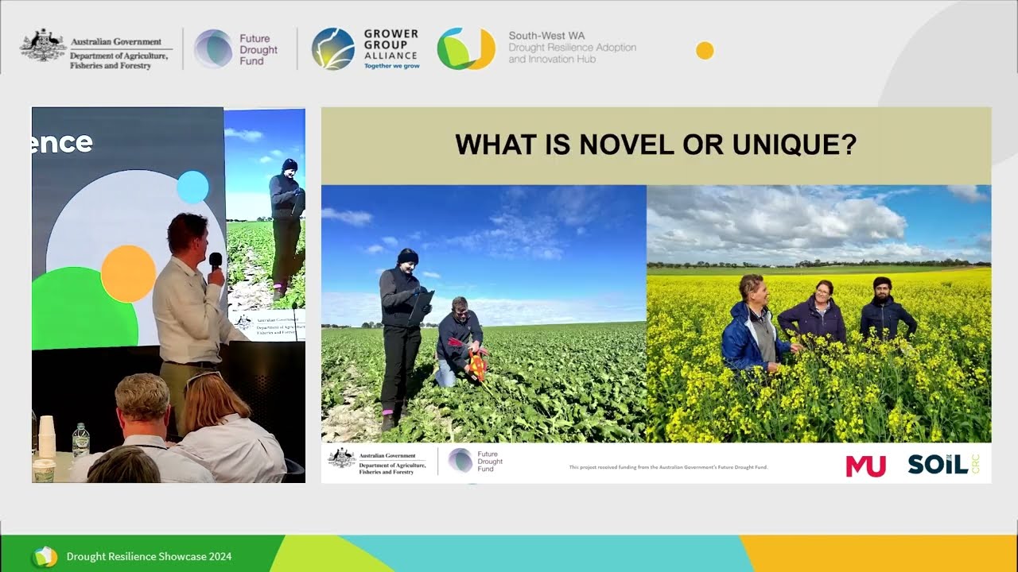Click 'Drought Resilience Showcase 2024' footer text
This screenshot has height=572, width=1018.
coord(149,556)
